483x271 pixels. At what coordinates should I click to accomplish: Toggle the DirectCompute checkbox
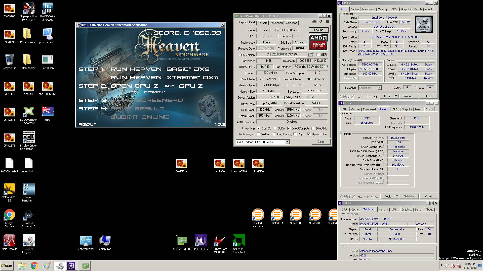point(289,128)
